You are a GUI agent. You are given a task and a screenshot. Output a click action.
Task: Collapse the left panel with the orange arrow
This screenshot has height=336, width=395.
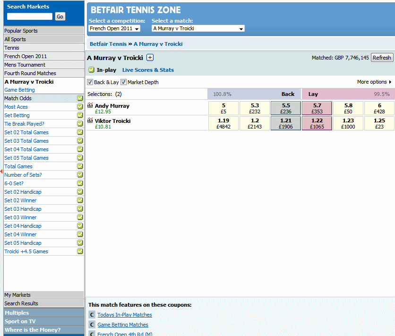(x=1, y=171)
